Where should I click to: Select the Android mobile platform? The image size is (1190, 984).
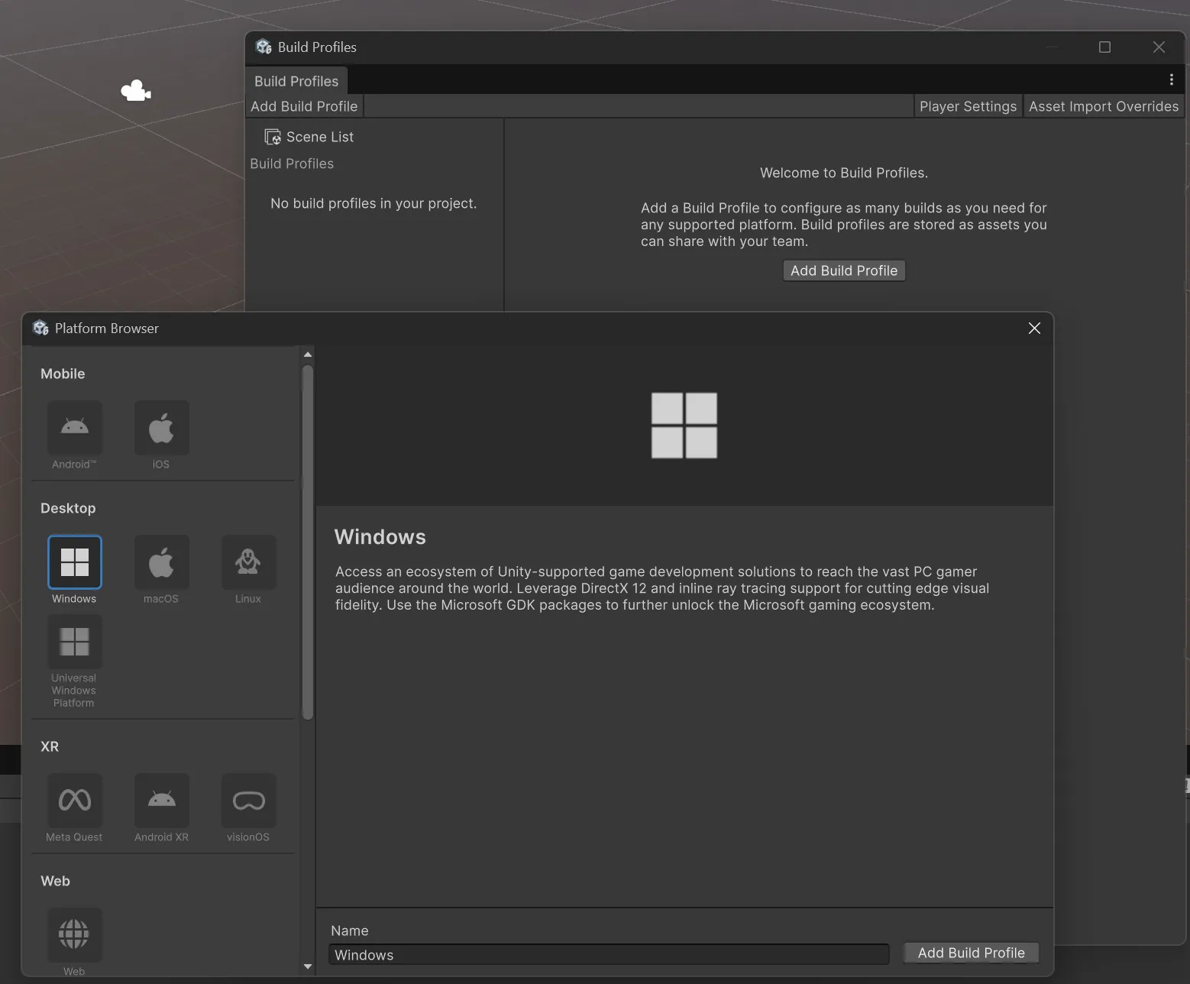[74, 428]
